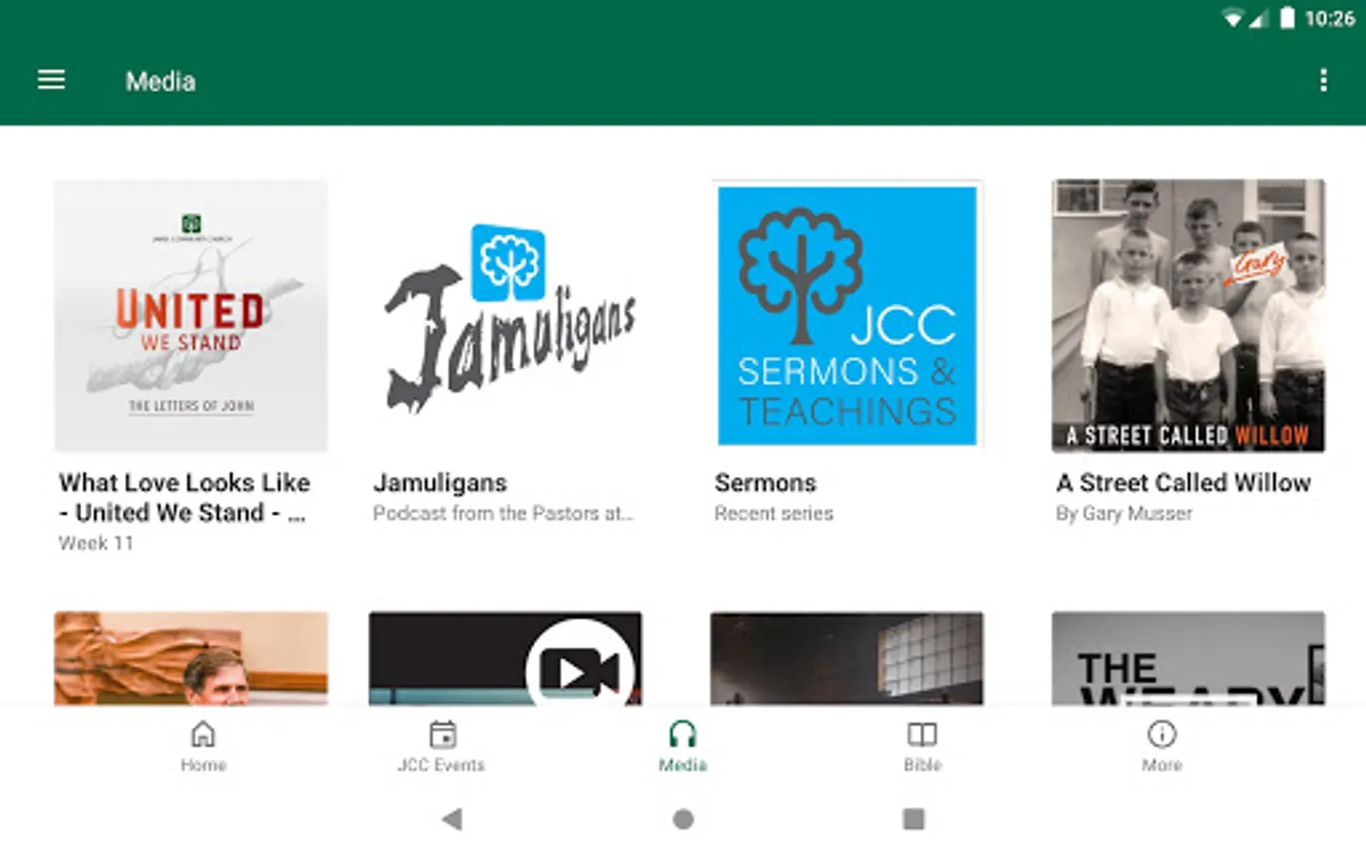The image size is (1366, 853).
Task: Switch to the Home tab label
Action: coord(203,765)
